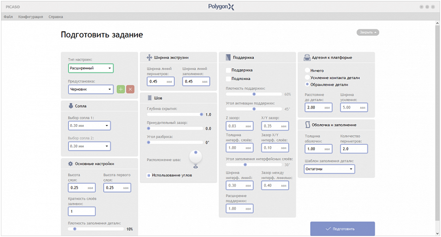Screen dimensions: 441x237
Task: Select the Ничего adhesion option
Action: pos(307,70)
